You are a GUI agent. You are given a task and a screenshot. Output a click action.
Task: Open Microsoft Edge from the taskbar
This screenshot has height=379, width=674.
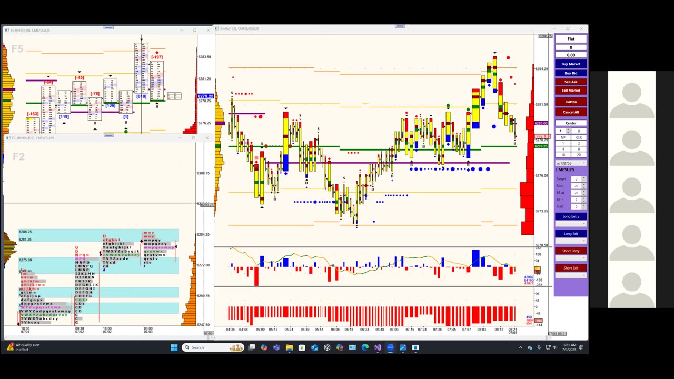pyautogui.click(x=365, y=347)
